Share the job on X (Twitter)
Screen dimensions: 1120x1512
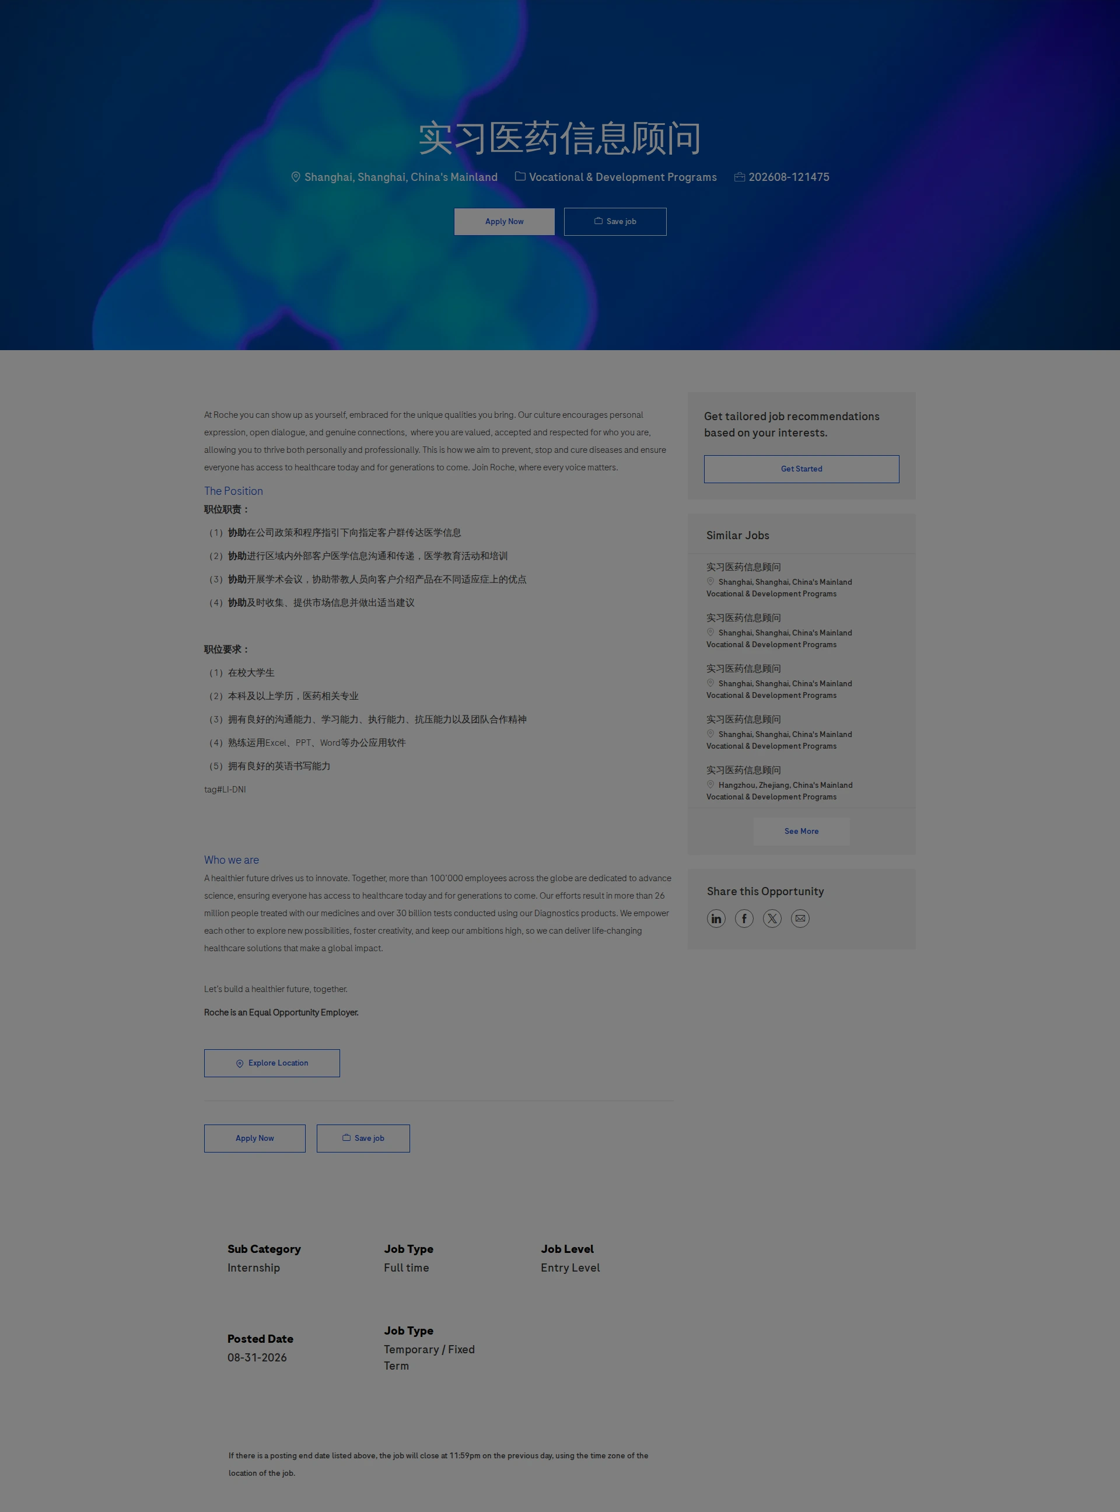click(x=772, y=919)
